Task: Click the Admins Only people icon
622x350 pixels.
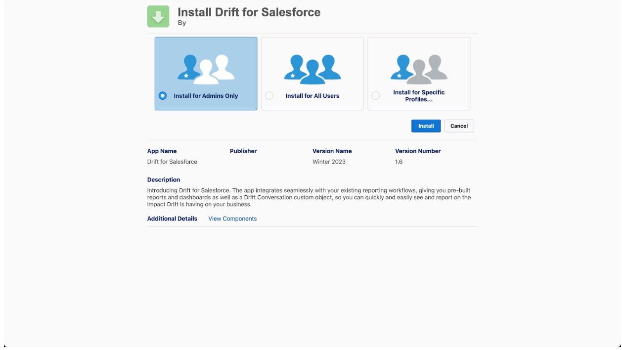Action: pos(206,69)
